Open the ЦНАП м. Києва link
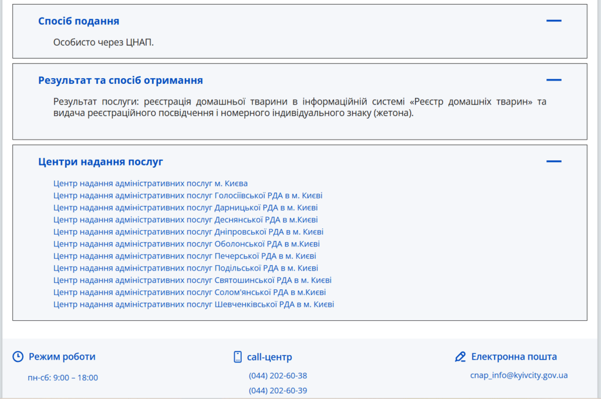The width and height of the screenshot is (601, 399). pyautogui.click(x=150, y=184)
